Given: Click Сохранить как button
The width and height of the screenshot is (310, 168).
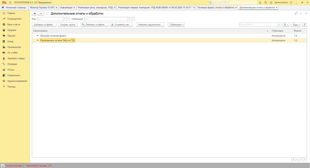Looking at the screenshot, I should [121, 25].
